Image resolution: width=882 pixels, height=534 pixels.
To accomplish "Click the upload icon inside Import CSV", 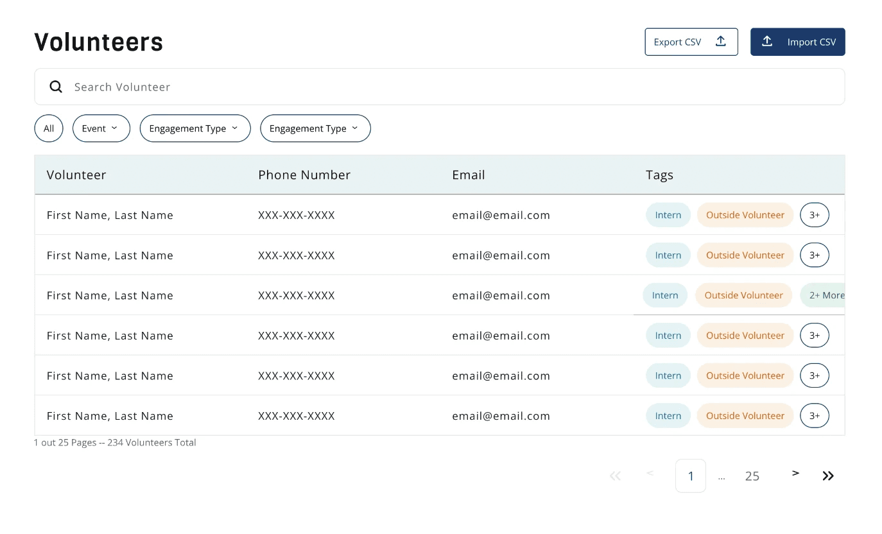I will point(767,41).
